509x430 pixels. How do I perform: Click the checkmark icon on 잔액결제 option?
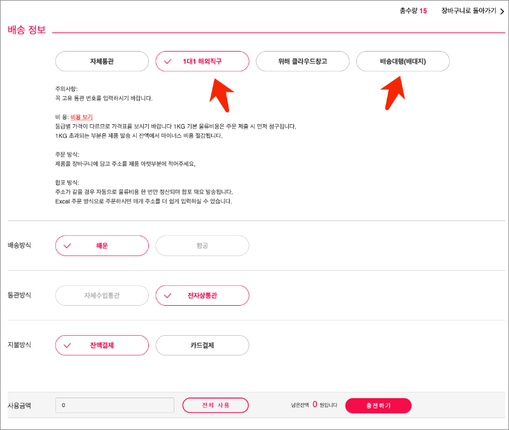[x=68, y=345]
